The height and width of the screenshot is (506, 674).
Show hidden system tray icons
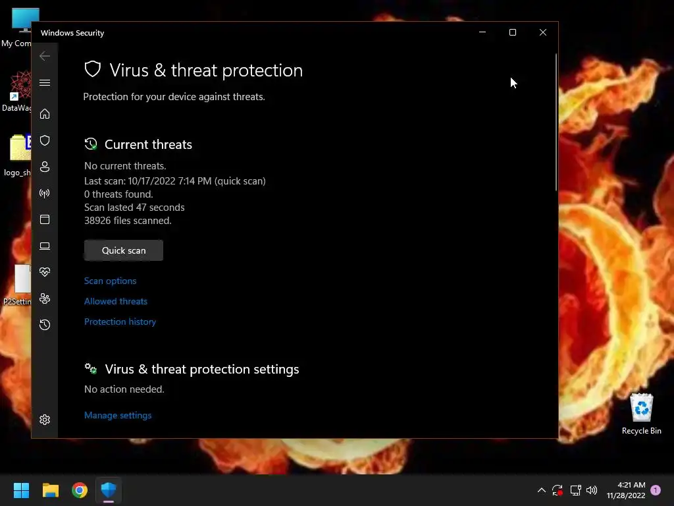[x=542, y=490]
